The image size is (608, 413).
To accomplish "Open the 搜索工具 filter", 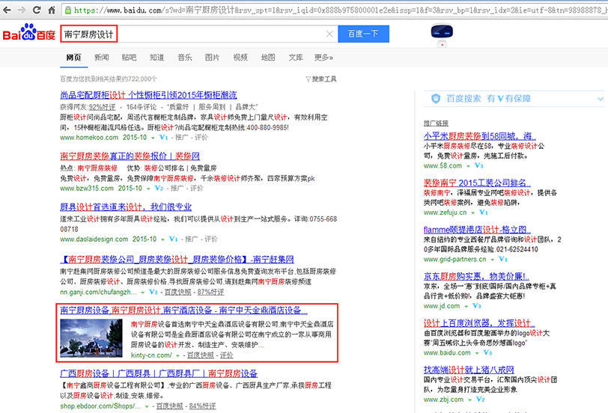I will click(321, 79).
